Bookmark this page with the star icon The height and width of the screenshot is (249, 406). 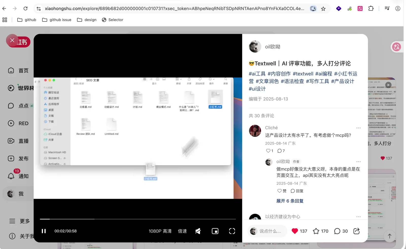pyautogui.click(x=323, y=9)
